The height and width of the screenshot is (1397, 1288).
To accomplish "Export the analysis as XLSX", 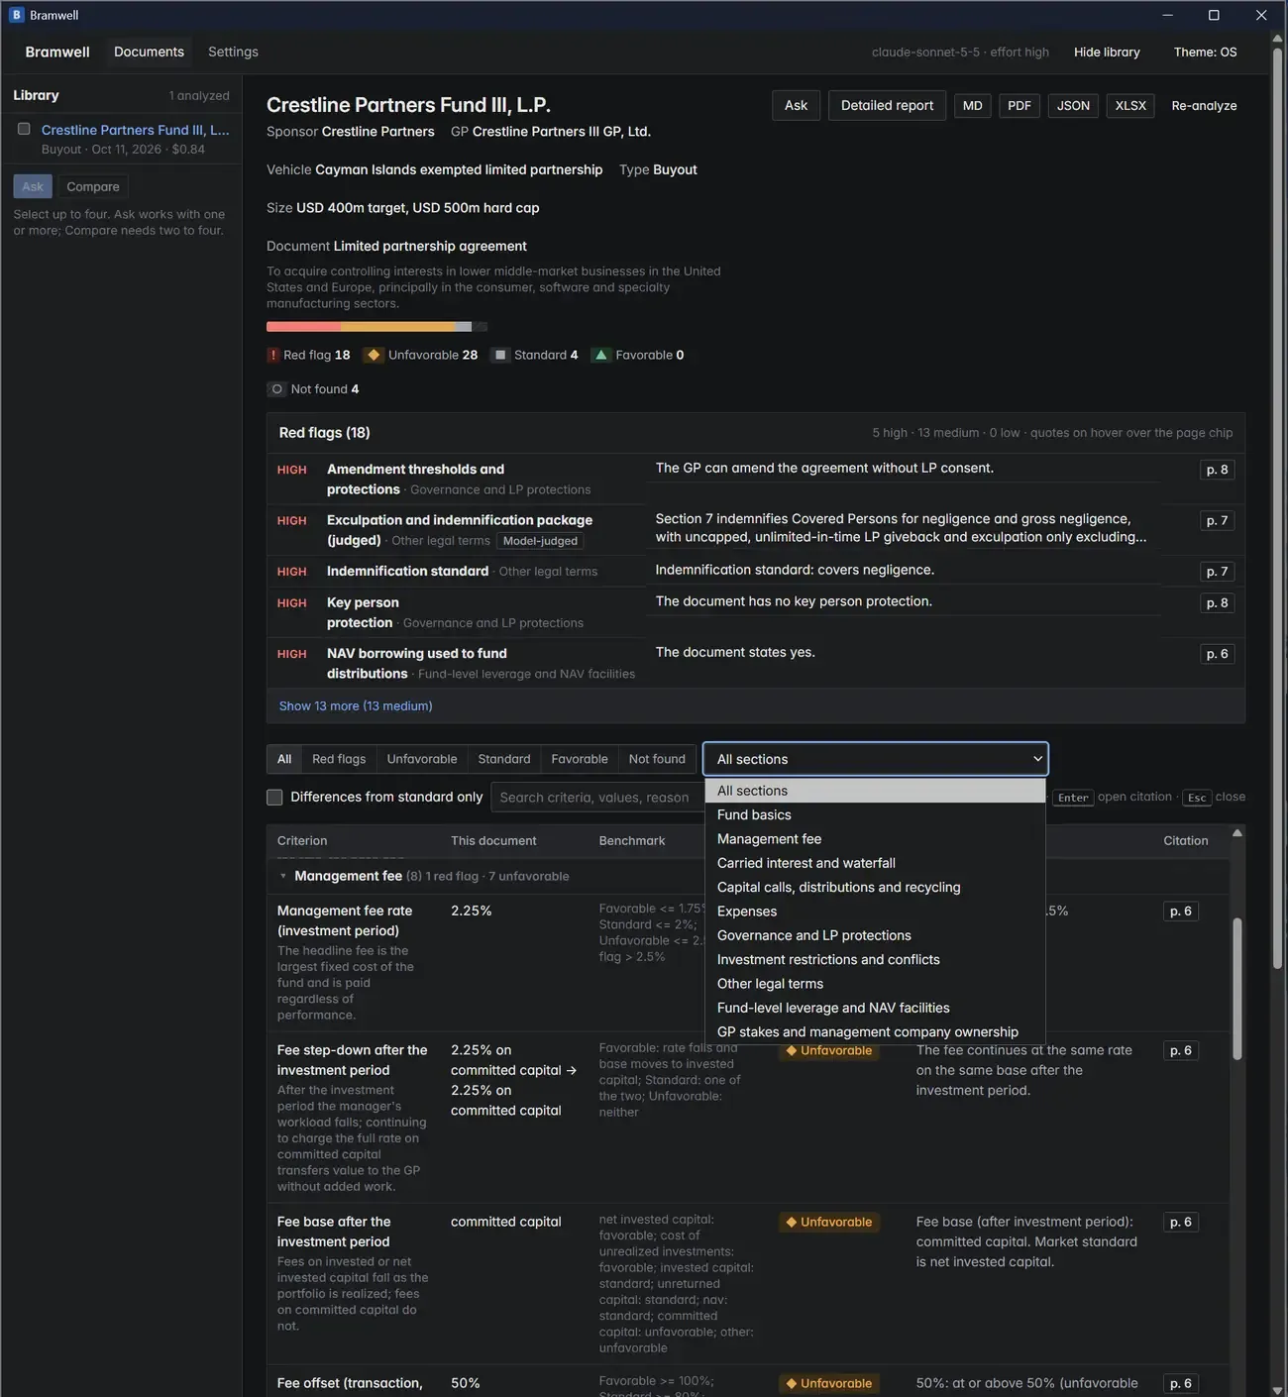I will click(1130, 106).
